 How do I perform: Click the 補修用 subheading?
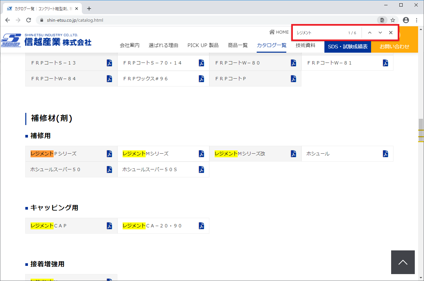[40, 136]
